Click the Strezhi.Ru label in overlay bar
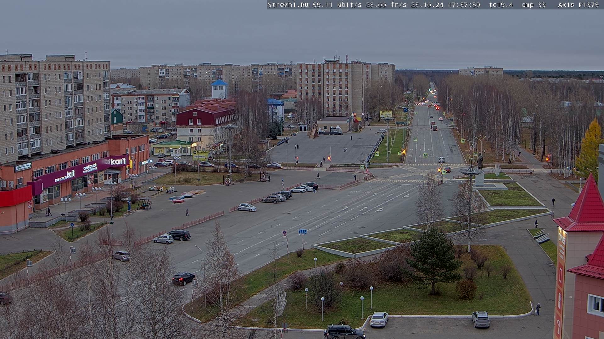Image resolution: width=604 pixels, height=339 pixels. tap(288, 5)
